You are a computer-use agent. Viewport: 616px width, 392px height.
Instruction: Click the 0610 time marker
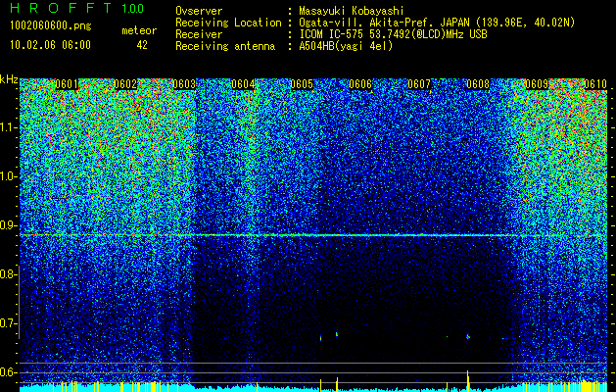point(595,84)
